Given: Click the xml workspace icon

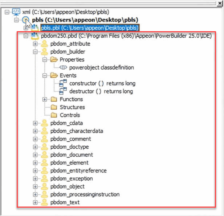Looking at the screenshot, I should [x=16, y=12].
